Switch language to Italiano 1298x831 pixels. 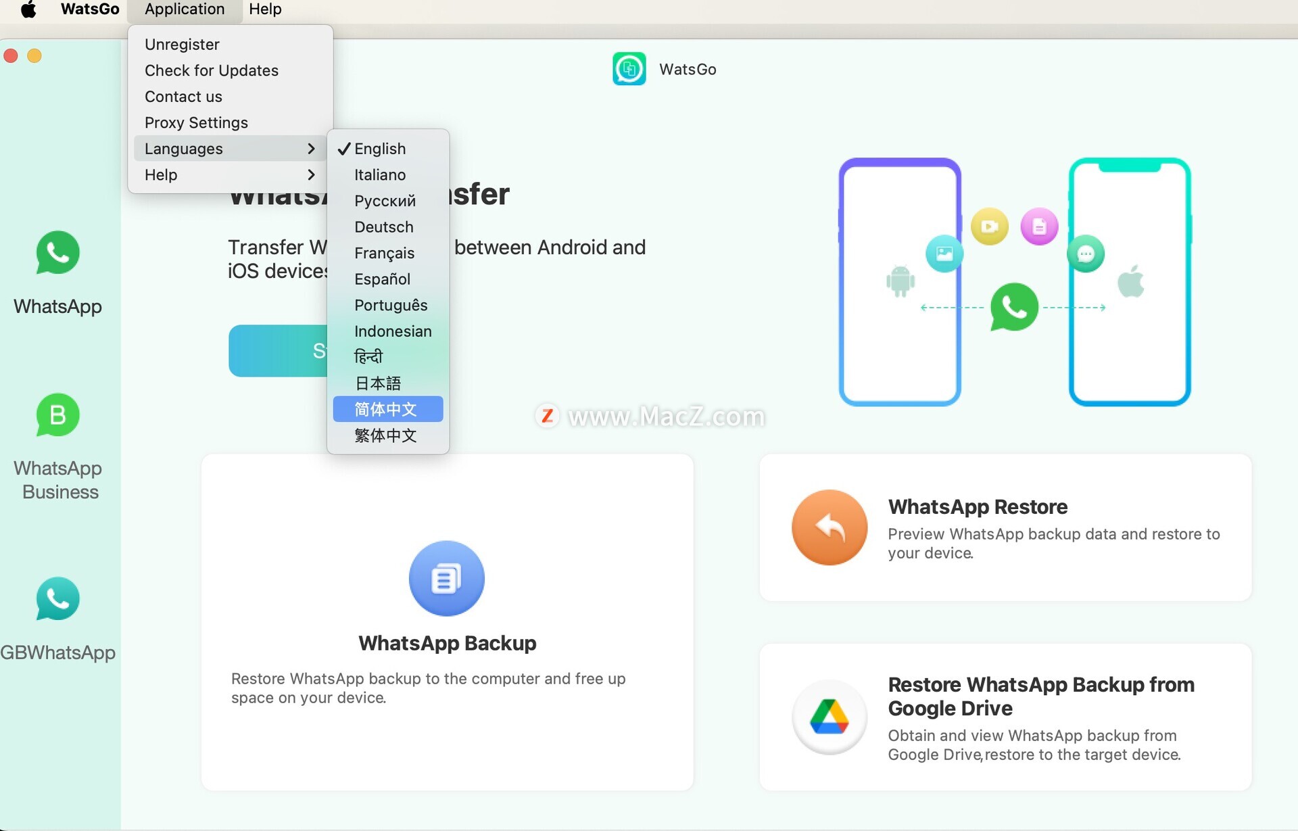coord(388,175)
